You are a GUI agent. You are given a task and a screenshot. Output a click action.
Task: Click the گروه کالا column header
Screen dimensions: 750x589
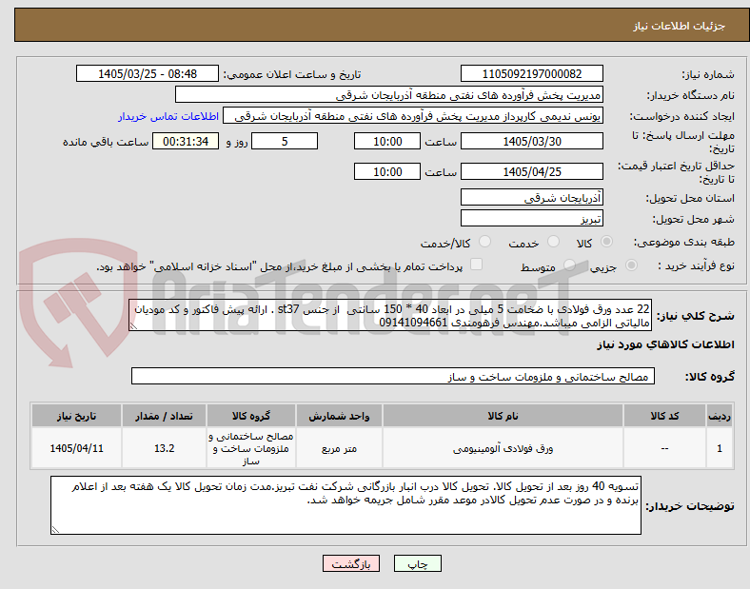tap(251, 416)
